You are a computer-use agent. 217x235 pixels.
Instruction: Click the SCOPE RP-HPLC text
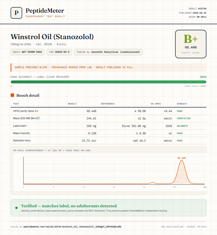tap(198, 17)
